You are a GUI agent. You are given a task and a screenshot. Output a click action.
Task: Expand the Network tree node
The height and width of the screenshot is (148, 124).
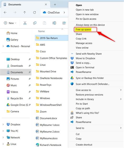3,138
